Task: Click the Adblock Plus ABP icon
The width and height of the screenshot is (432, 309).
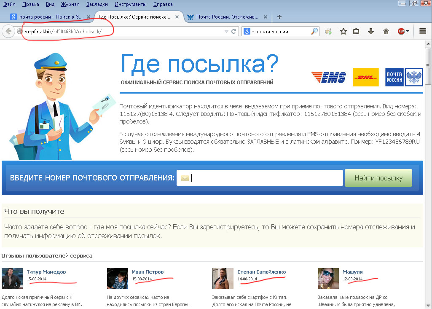Action: pos(401,32)
